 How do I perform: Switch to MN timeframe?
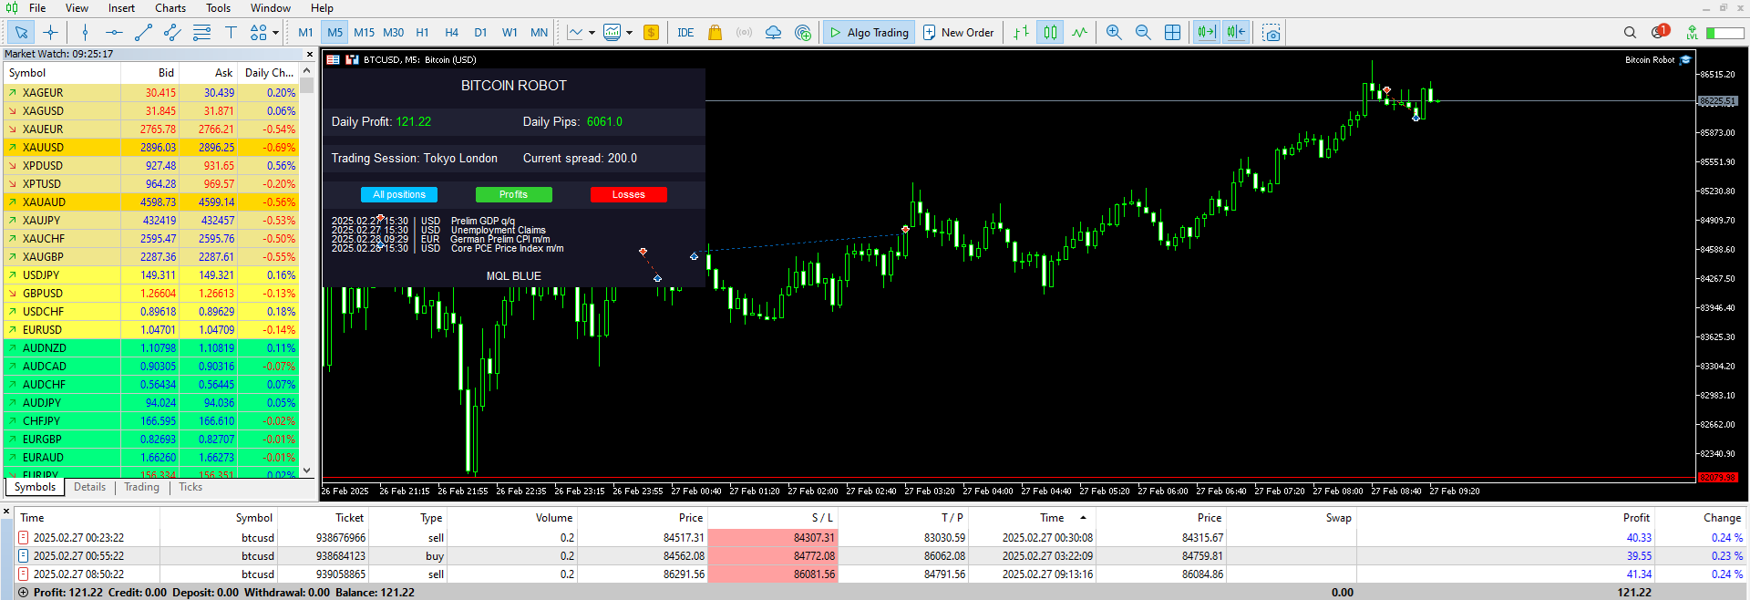tap(539, 33)
